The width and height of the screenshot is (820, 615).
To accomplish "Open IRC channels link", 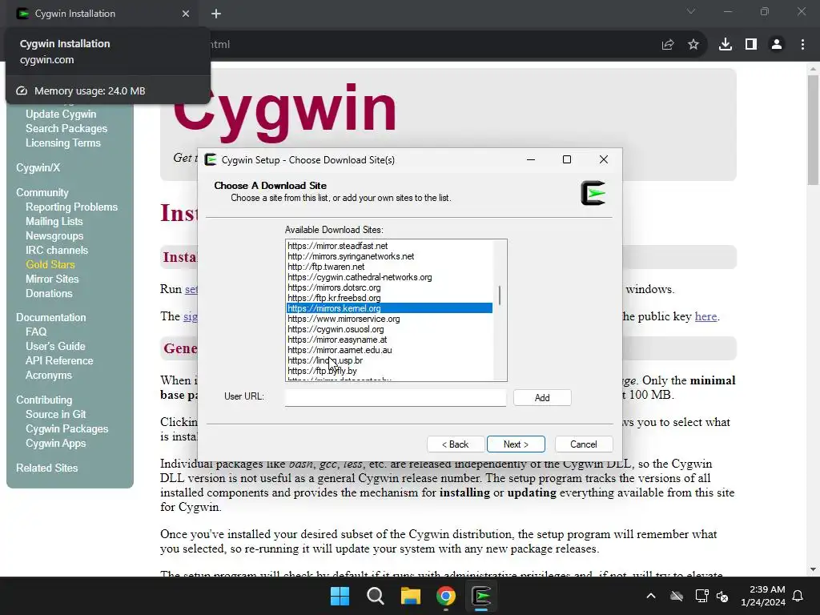I will [57, 250].
